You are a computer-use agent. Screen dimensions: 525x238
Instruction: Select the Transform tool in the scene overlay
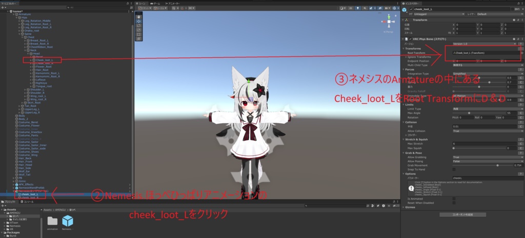tap(139, 38)
